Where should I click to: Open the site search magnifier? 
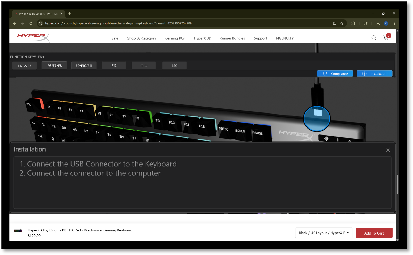pyautogui.click(x=374, y=38)
